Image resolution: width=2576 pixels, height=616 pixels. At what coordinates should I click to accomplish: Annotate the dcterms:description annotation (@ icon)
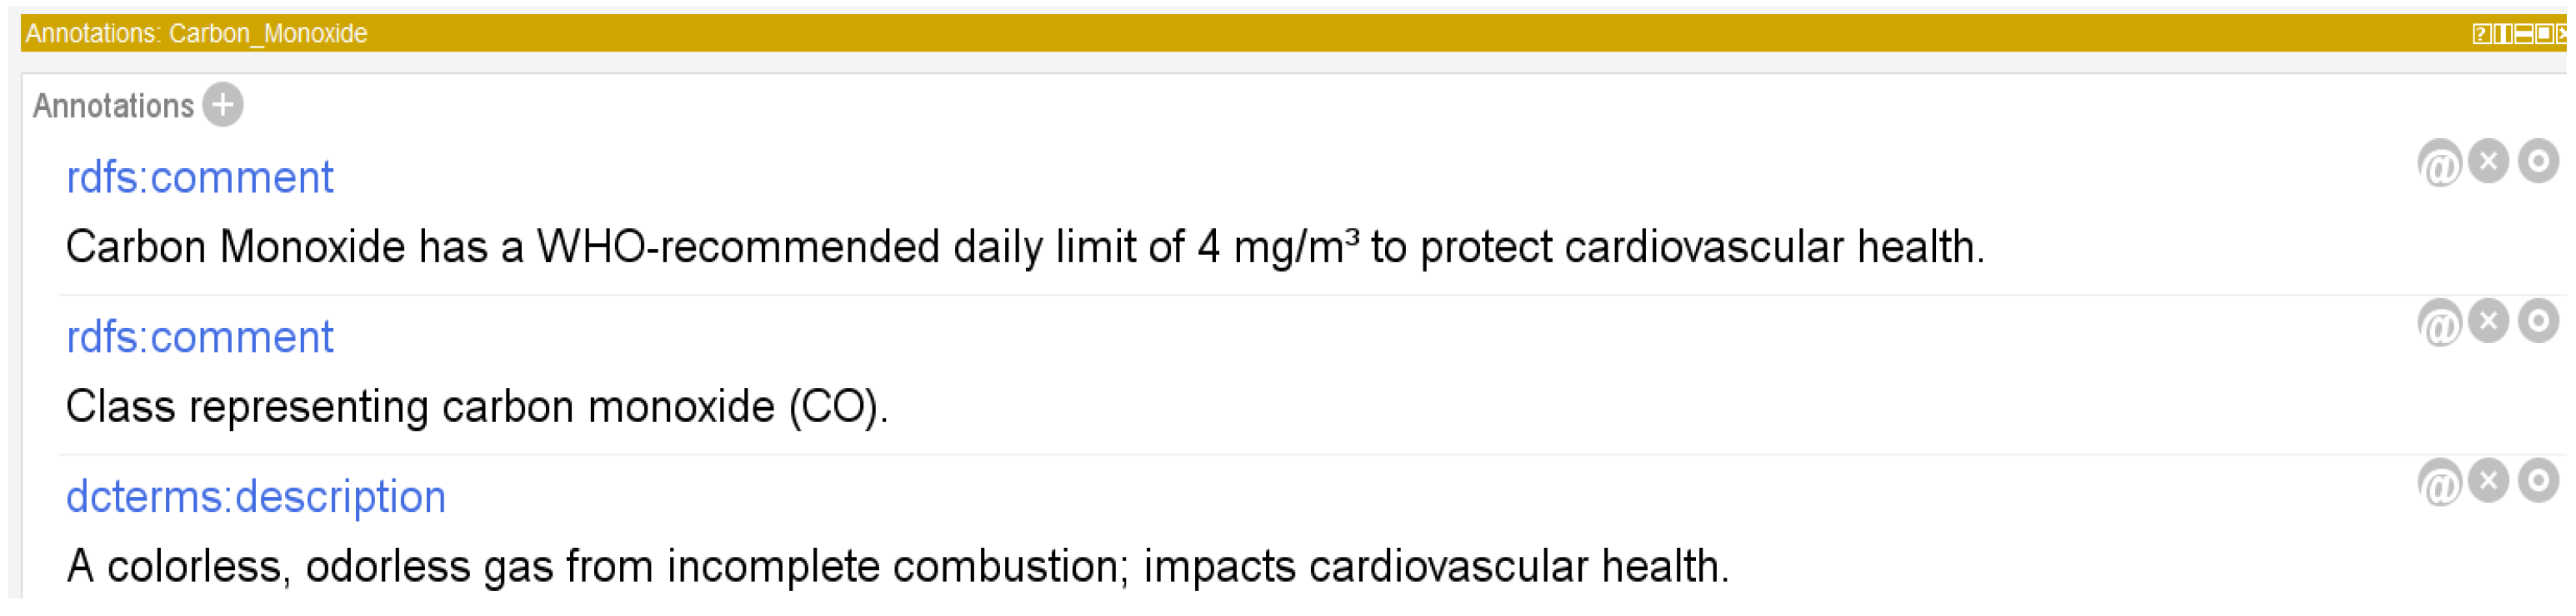2440,482
